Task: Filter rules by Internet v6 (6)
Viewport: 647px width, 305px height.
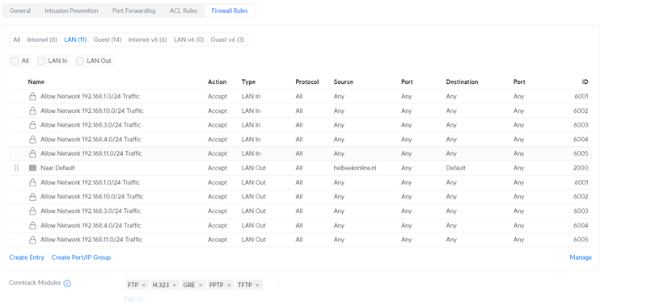Action: coord(147,40)
